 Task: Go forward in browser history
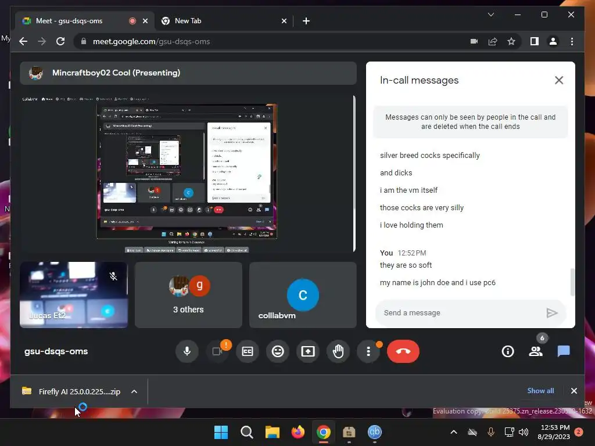42,41
